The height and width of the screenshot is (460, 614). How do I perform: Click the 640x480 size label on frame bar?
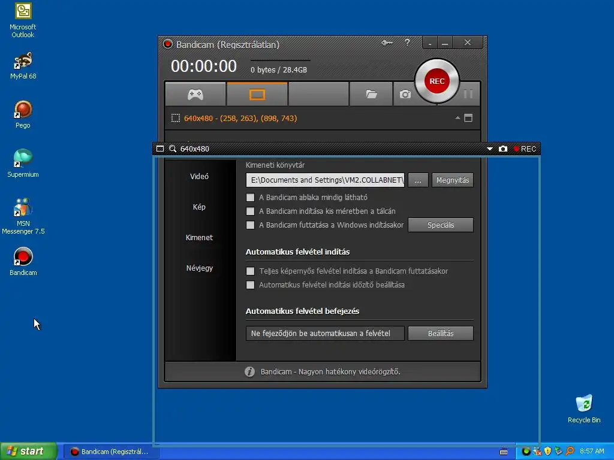tap(195, 149)
